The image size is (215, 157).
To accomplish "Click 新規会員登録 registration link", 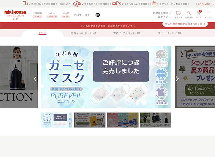I will pyautogui.click(x=162, y=13).
